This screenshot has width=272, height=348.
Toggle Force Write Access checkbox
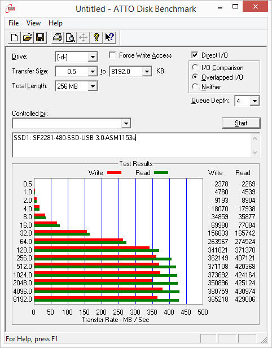[x=112, y=55]
